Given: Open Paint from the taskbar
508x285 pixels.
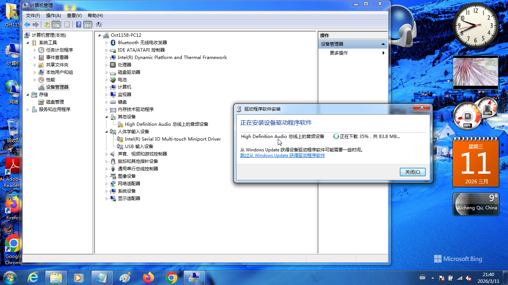Looking at the screenshot, I should pos(125,278).
